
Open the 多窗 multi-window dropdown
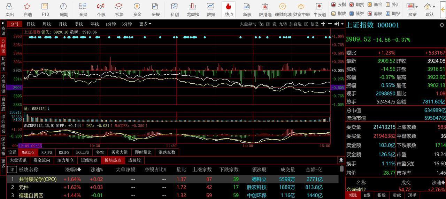click(413, 9)
